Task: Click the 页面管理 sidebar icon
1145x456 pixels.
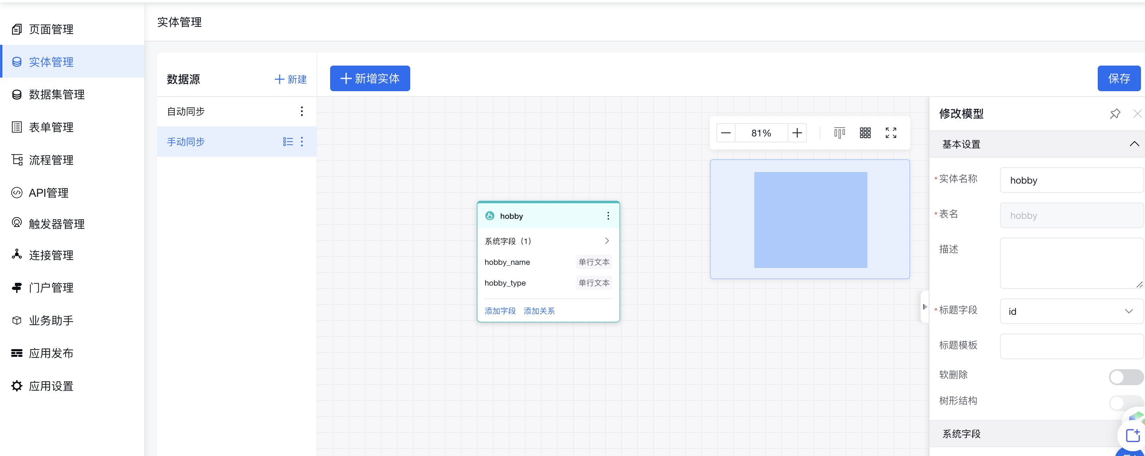Action: click(16, 29)
